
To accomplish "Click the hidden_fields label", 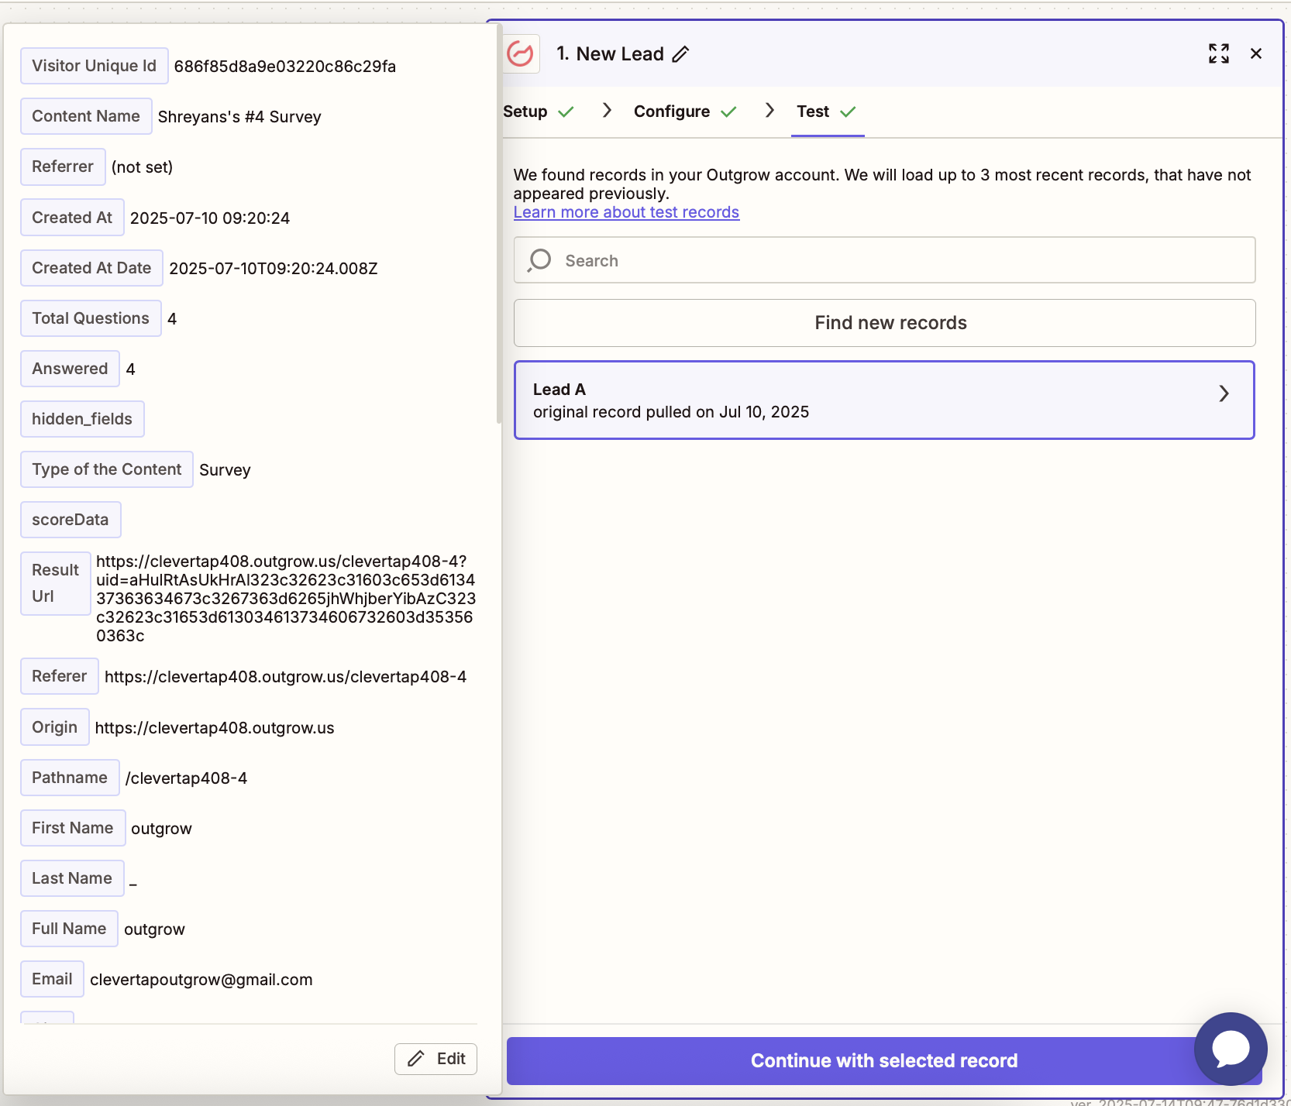I will pyautogui.click(x=82, y=419).
